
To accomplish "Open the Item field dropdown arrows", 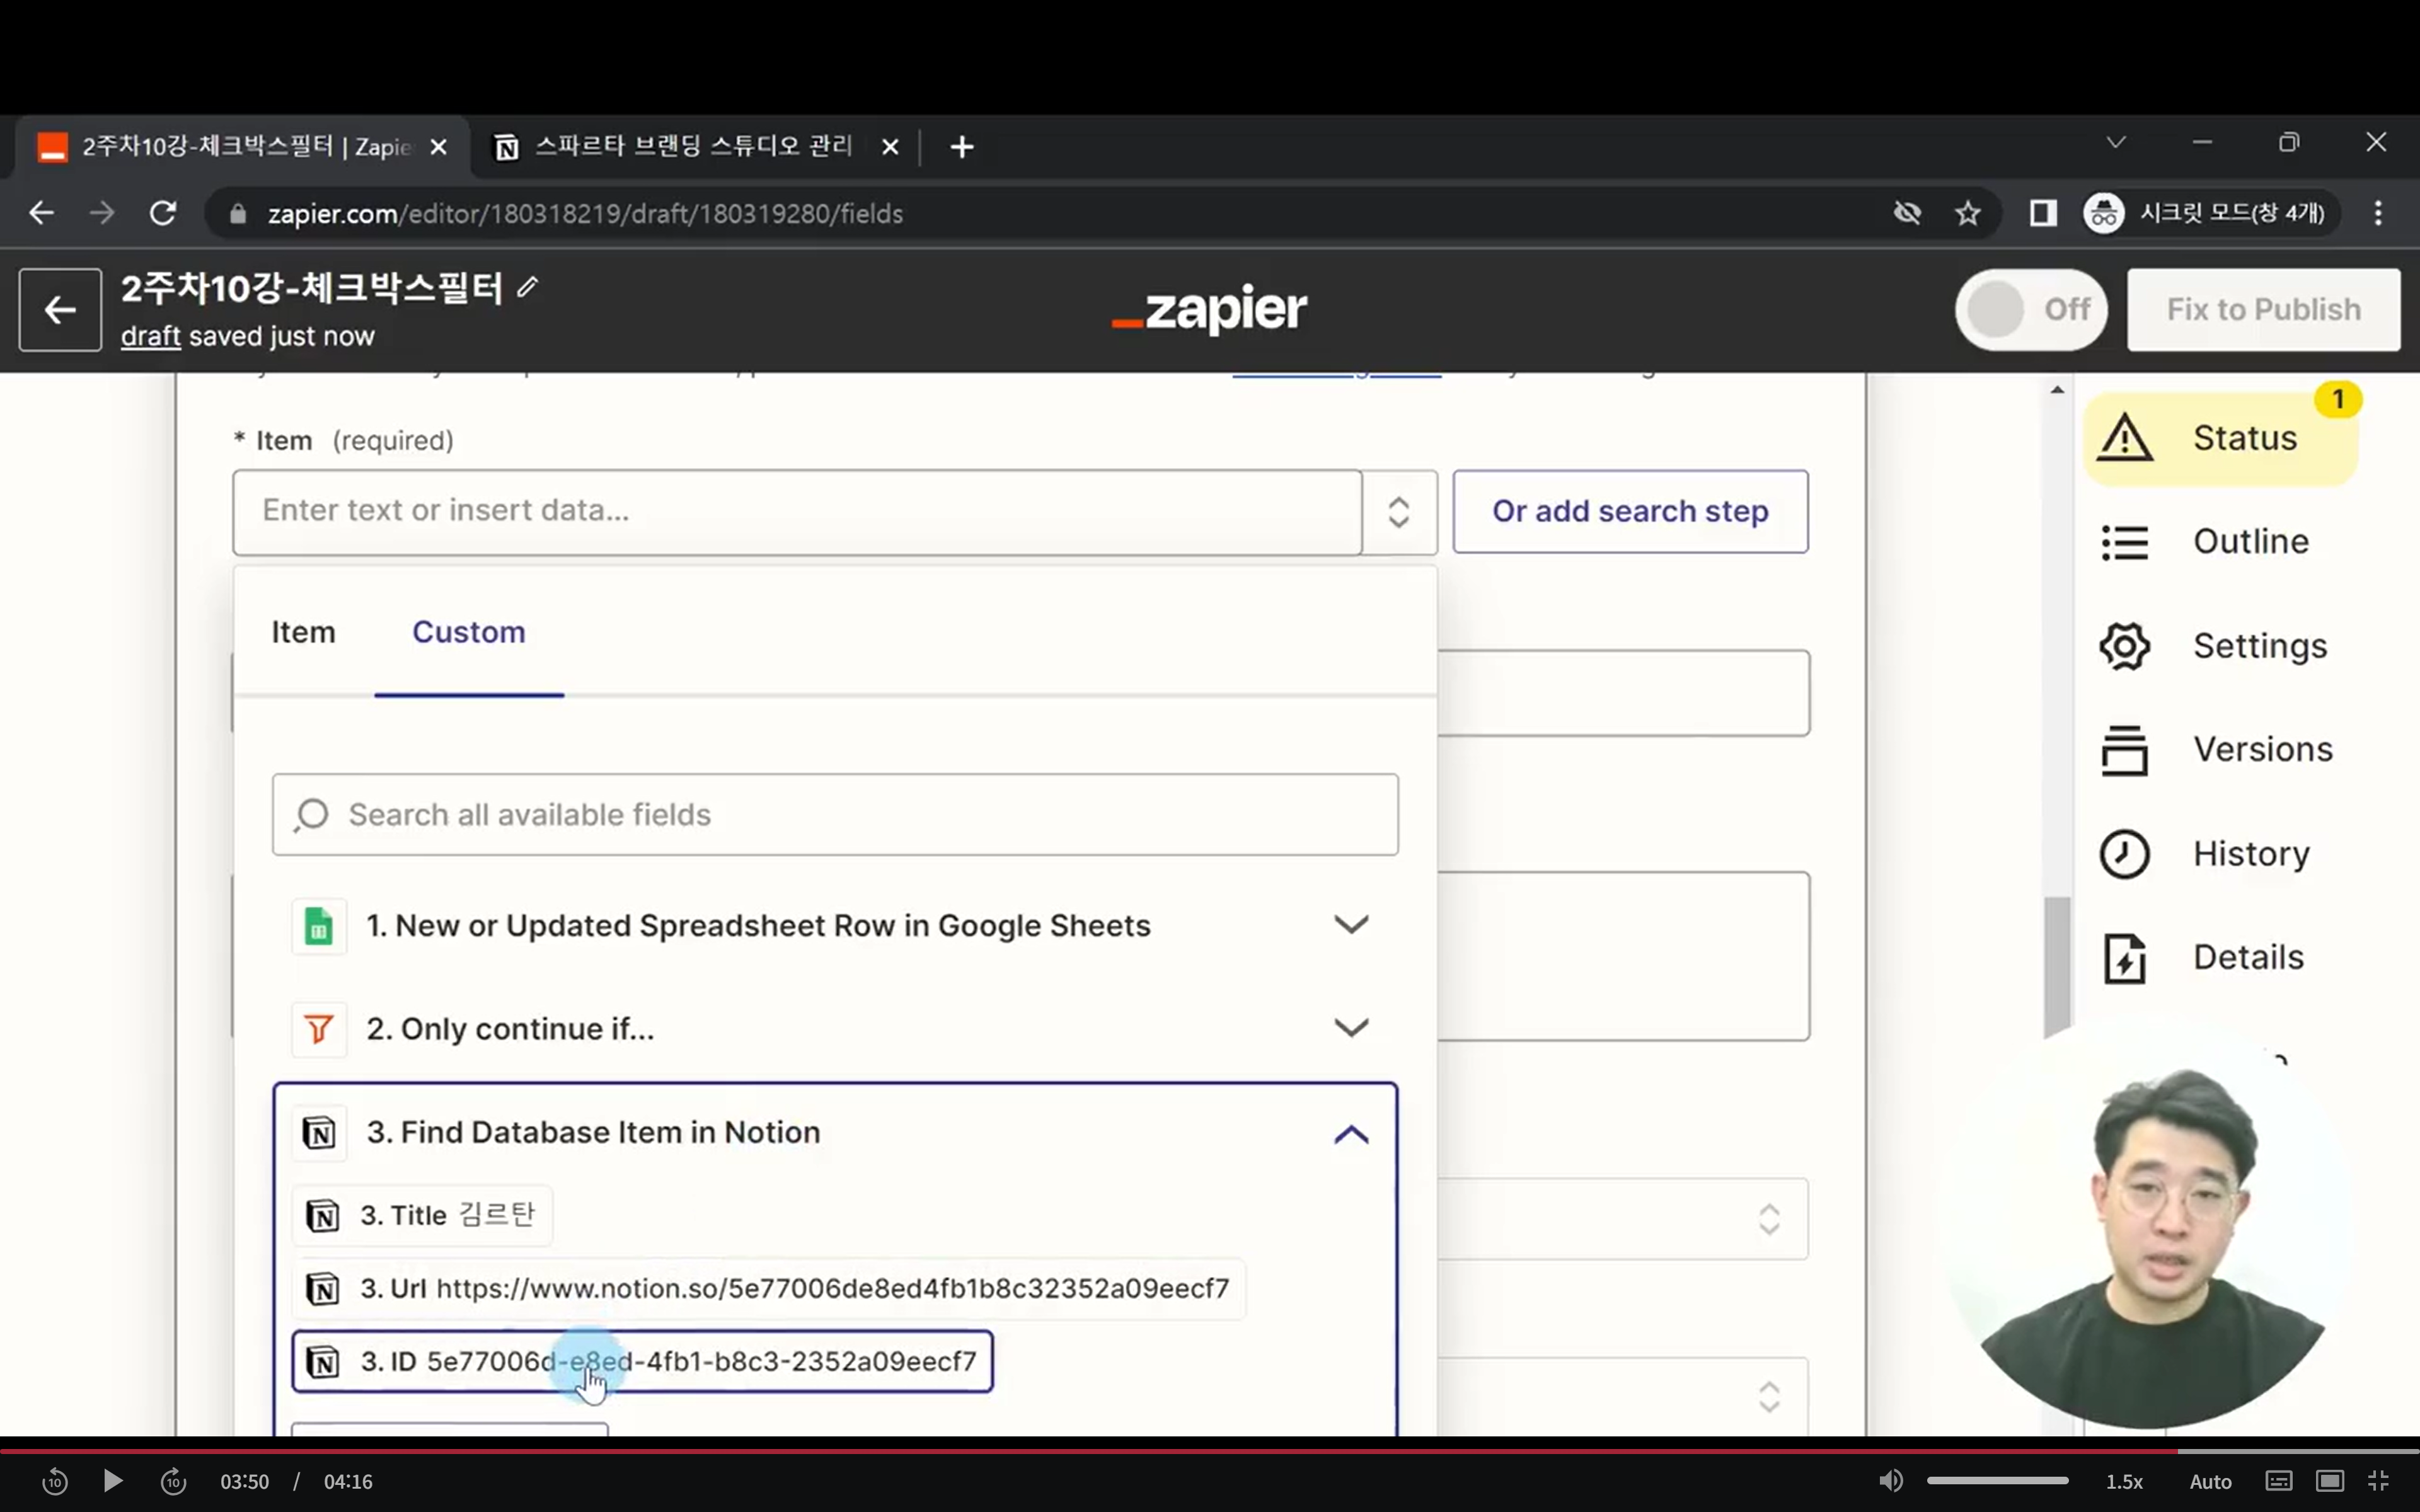I will [1399, 512].
